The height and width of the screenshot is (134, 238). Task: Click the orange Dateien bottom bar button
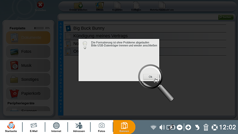point(124,127)
